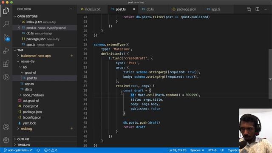Open the Git history icon in activity bar
The image size is (272, 153).
coord(6,77)
